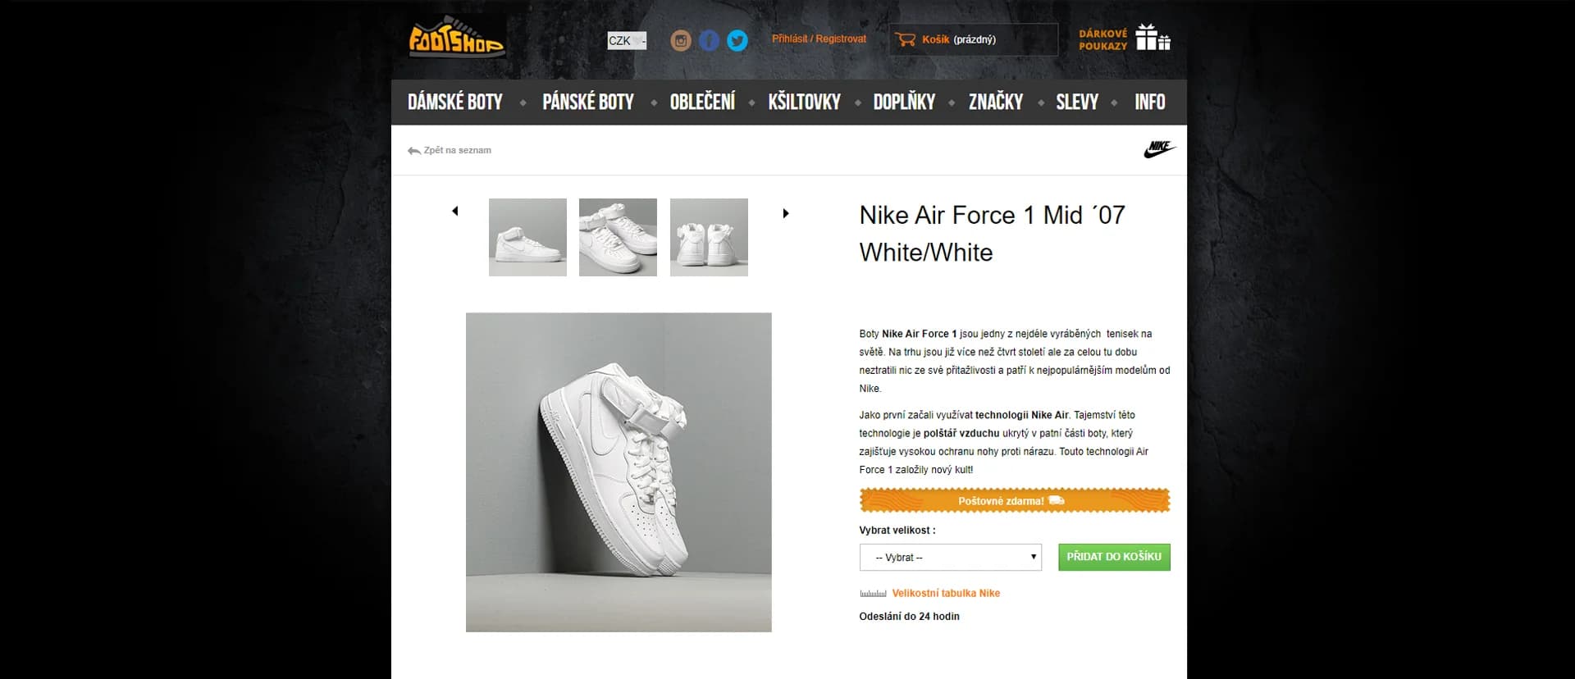Show next product thumbnails arrow

pyautogui.click(x=785, y=213)
